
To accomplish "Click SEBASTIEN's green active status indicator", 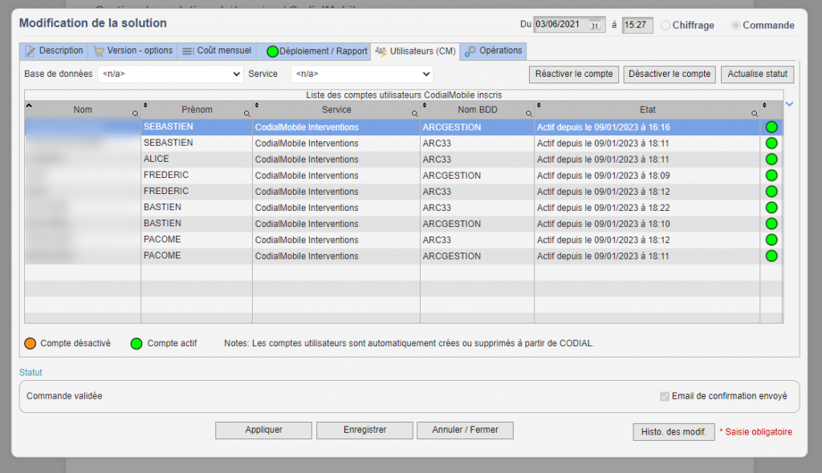I will pos(771,127).
